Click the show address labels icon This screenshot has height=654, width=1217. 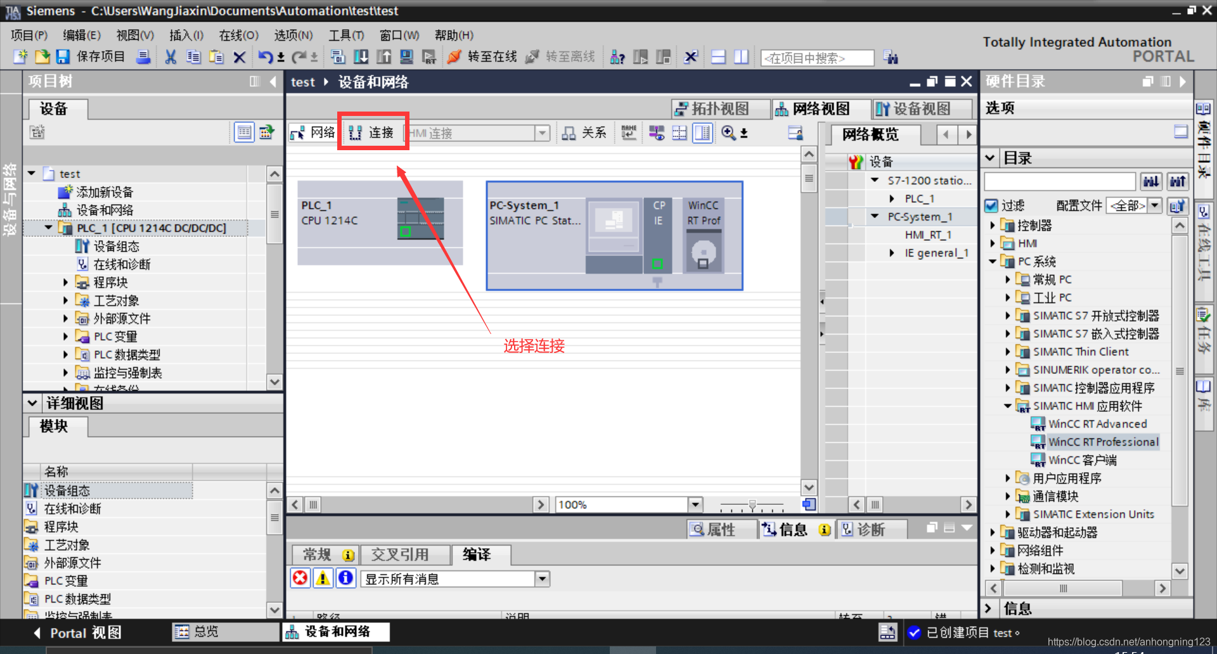[x=629, y=132]
